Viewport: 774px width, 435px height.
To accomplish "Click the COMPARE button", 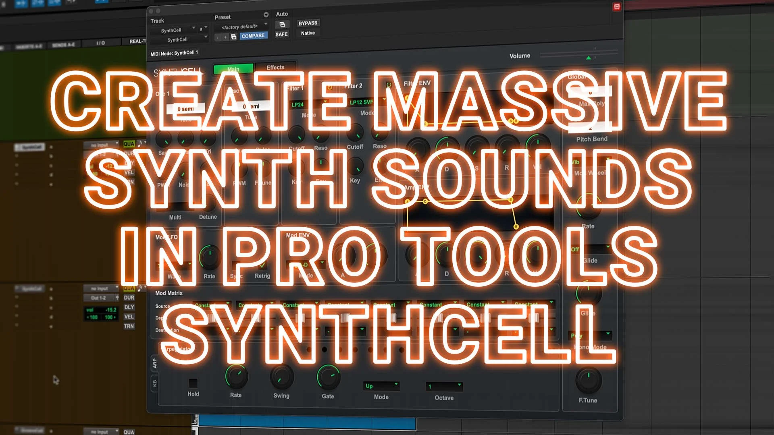I will tap(253, 36).
